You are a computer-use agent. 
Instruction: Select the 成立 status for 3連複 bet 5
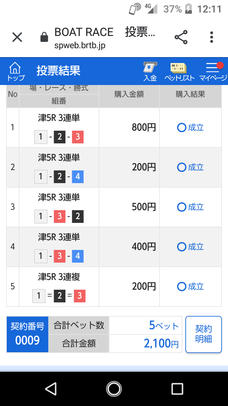[190, 287]
